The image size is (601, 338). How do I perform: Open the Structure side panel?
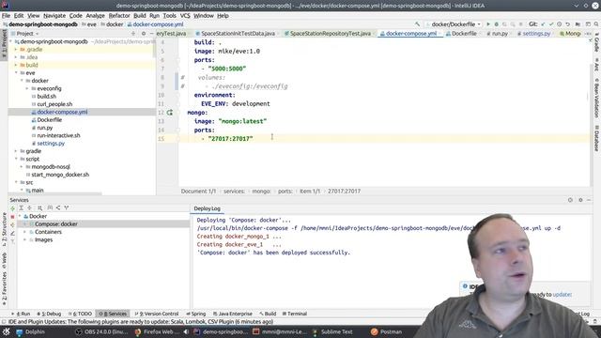coord(4,229)
